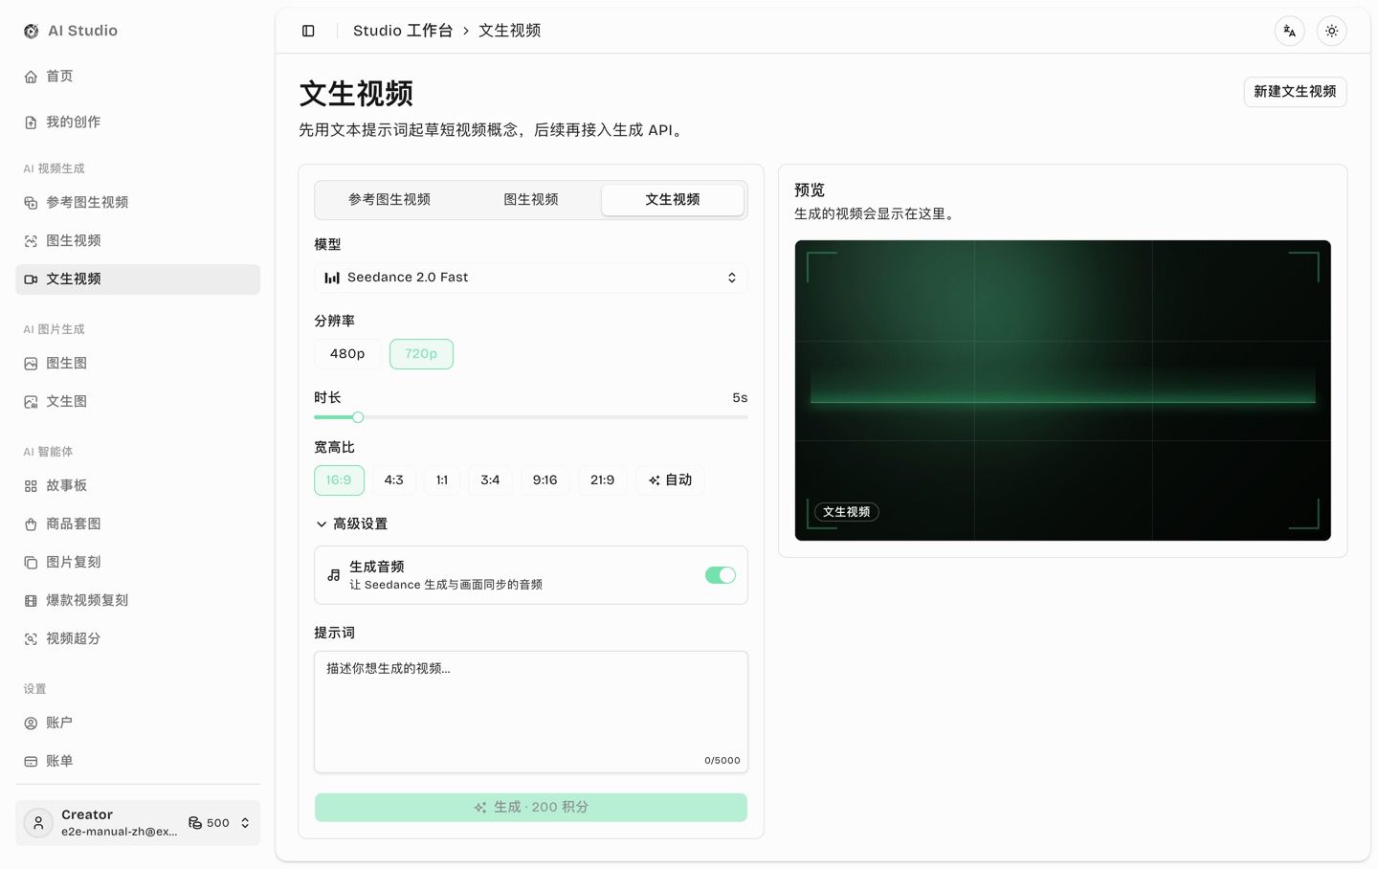Click the coins icon beside 500
The height and width of the screenshot is (869, 1378).
[x=195, y=823]
